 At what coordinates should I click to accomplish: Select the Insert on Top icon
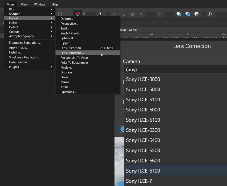(x=188, y=14)
